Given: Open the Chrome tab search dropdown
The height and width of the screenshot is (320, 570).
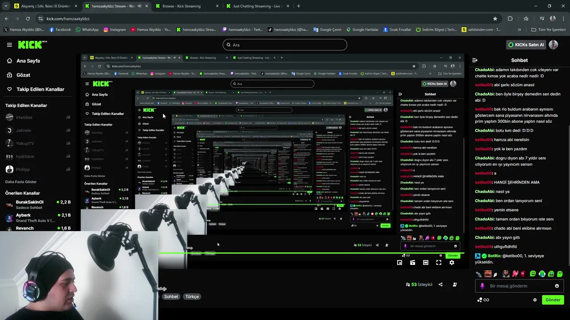Looking at the screenshot, I should (x=6, y=6).
